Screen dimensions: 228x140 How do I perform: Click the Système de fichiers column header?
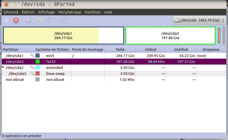coord(53,50)
